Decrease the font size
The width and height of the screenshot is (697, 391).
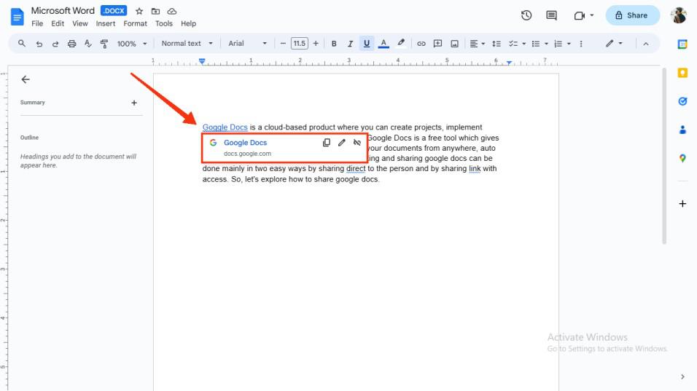click(283, 44)
